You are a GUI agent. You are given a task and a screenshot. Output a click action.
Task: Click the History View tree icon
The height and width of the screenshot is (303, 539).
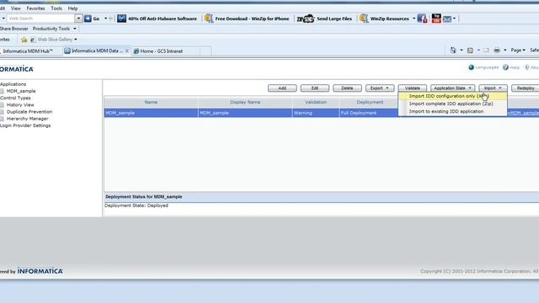click(x=2, y=104)
